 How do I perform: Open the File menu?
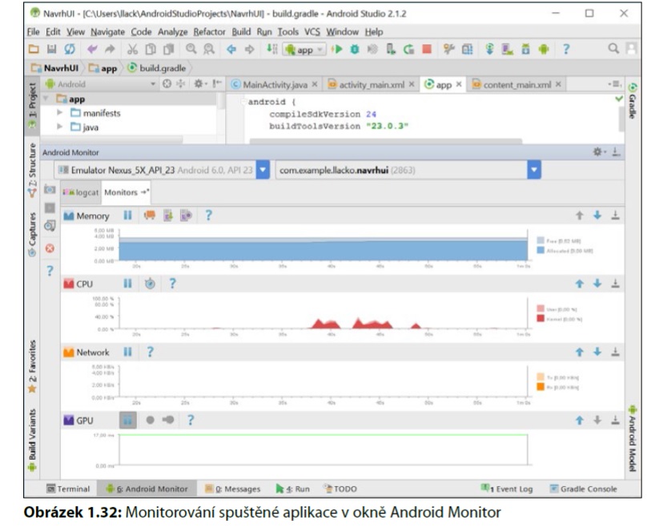click(33, 32)
